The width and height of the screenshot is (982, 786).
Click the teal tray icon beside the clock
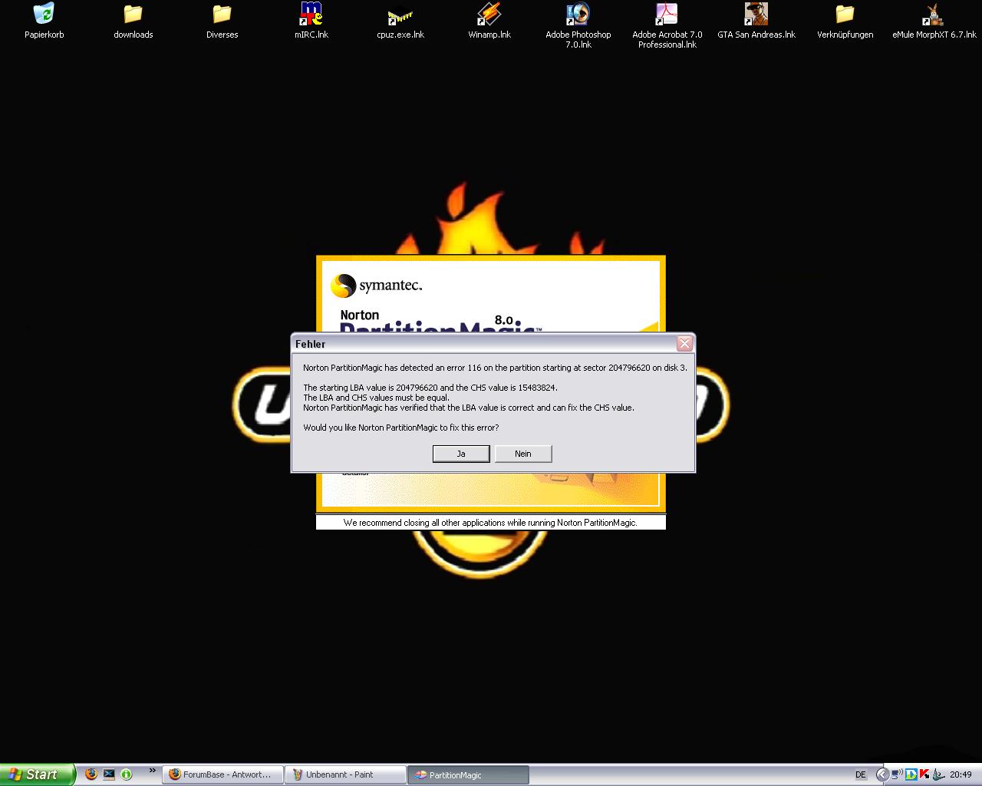(938, 774)
